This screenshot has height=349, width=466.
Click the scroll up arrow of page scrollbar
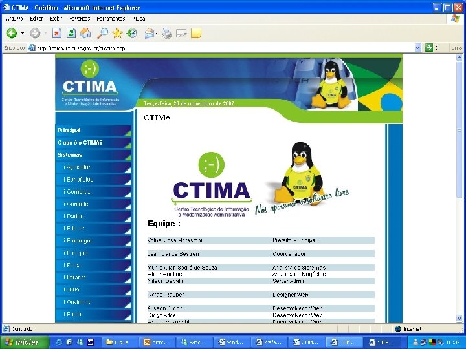click(x=460, y=58)
